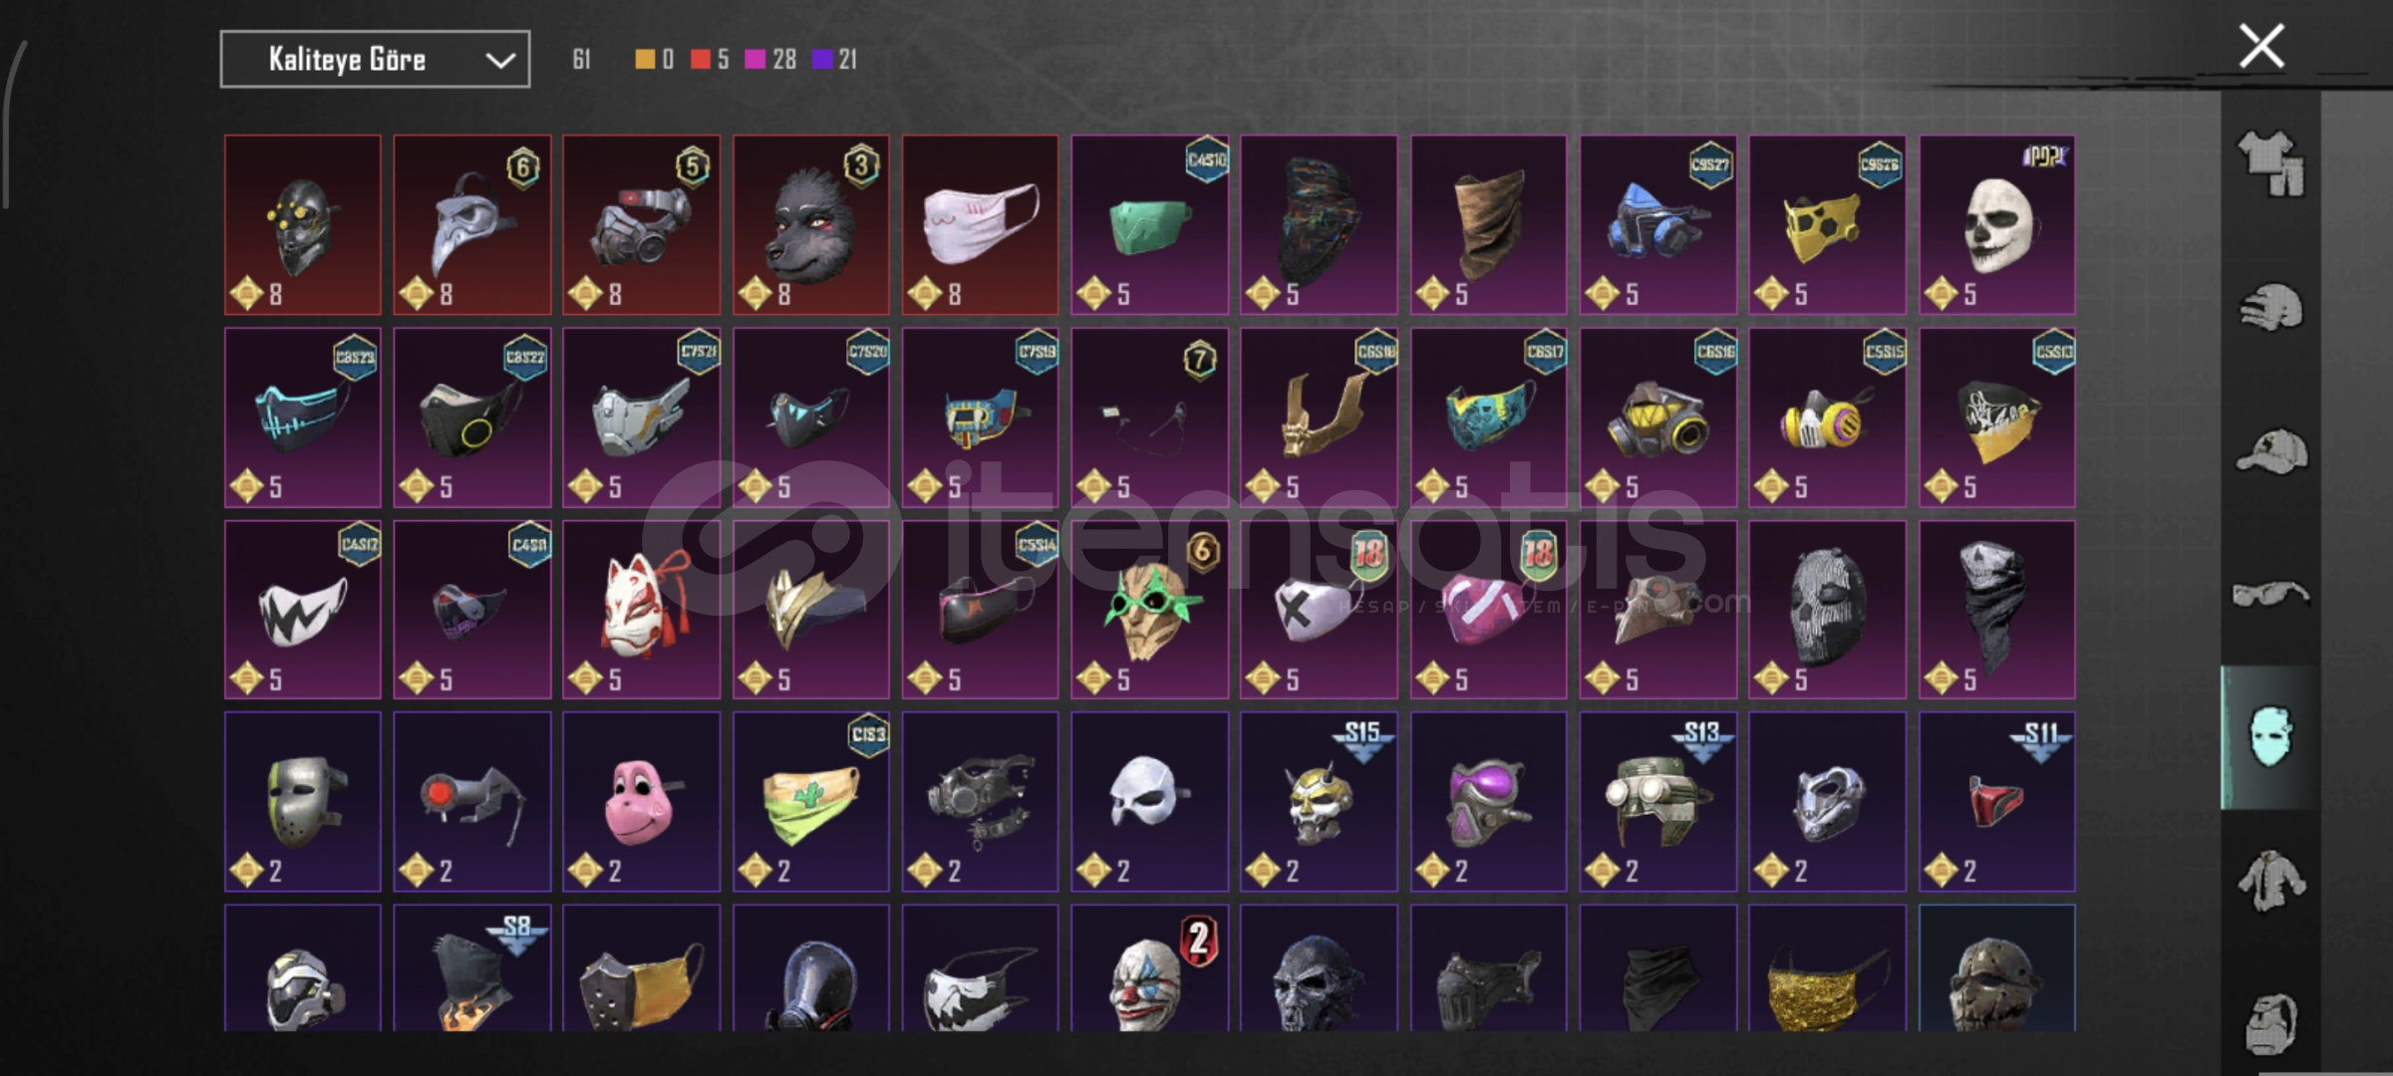Select the face mask category icon
This screenshot has height=1076, width=2393.
coord(2270,737)
